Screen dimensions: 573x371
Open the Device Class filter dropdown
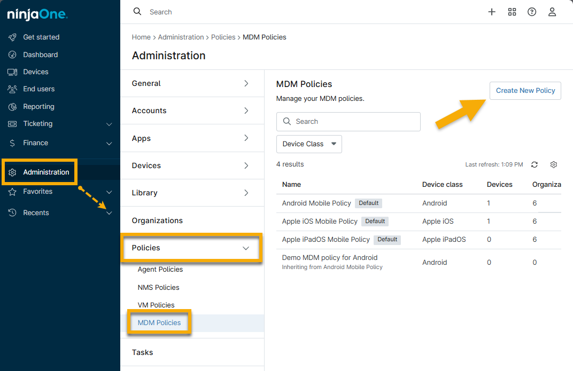coord(309,144)
